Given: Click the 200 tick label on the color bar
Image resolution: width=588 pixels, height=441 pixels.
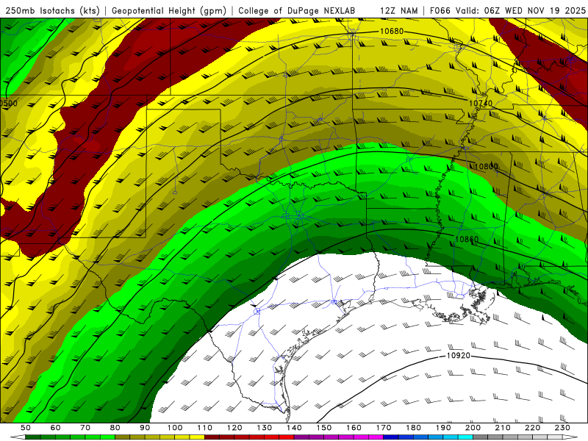Looking at the screenshot, I should (x=473, y=428).
